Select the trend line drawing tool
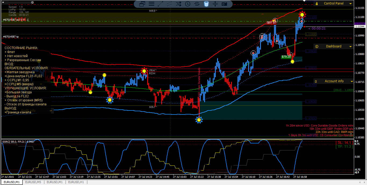 coord(160,4)
